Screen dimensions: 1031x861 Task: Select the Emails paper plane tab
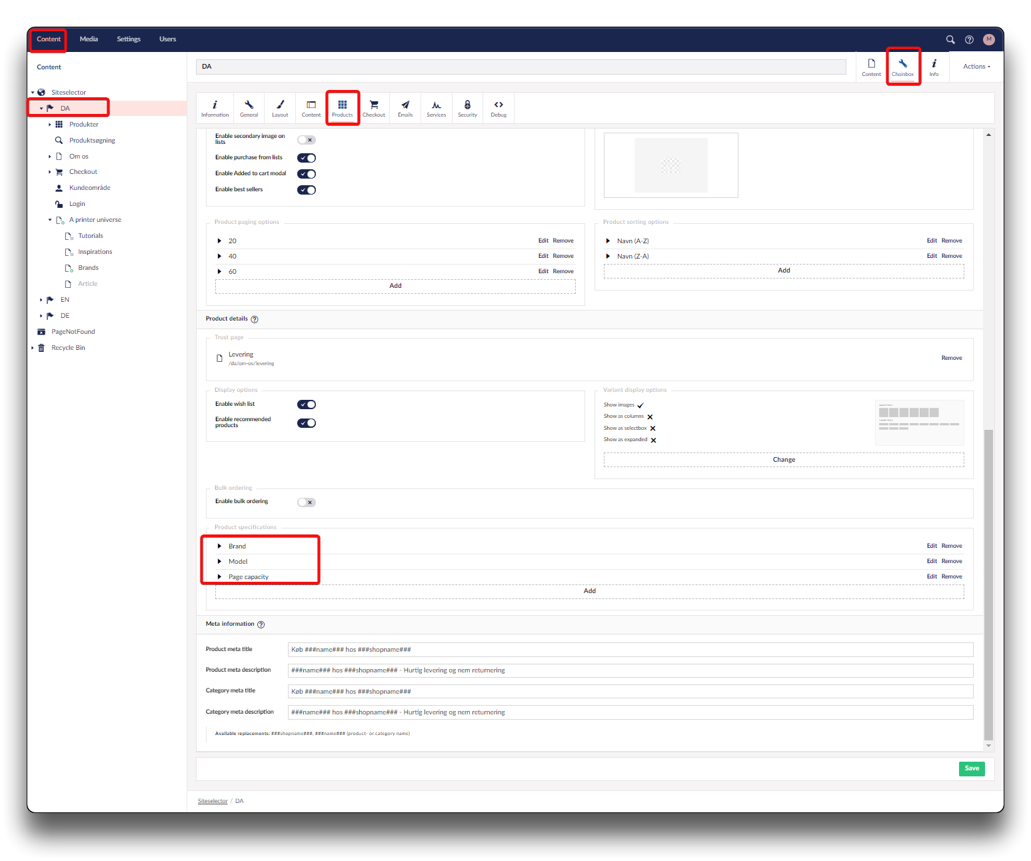click(x=405, y=108)
